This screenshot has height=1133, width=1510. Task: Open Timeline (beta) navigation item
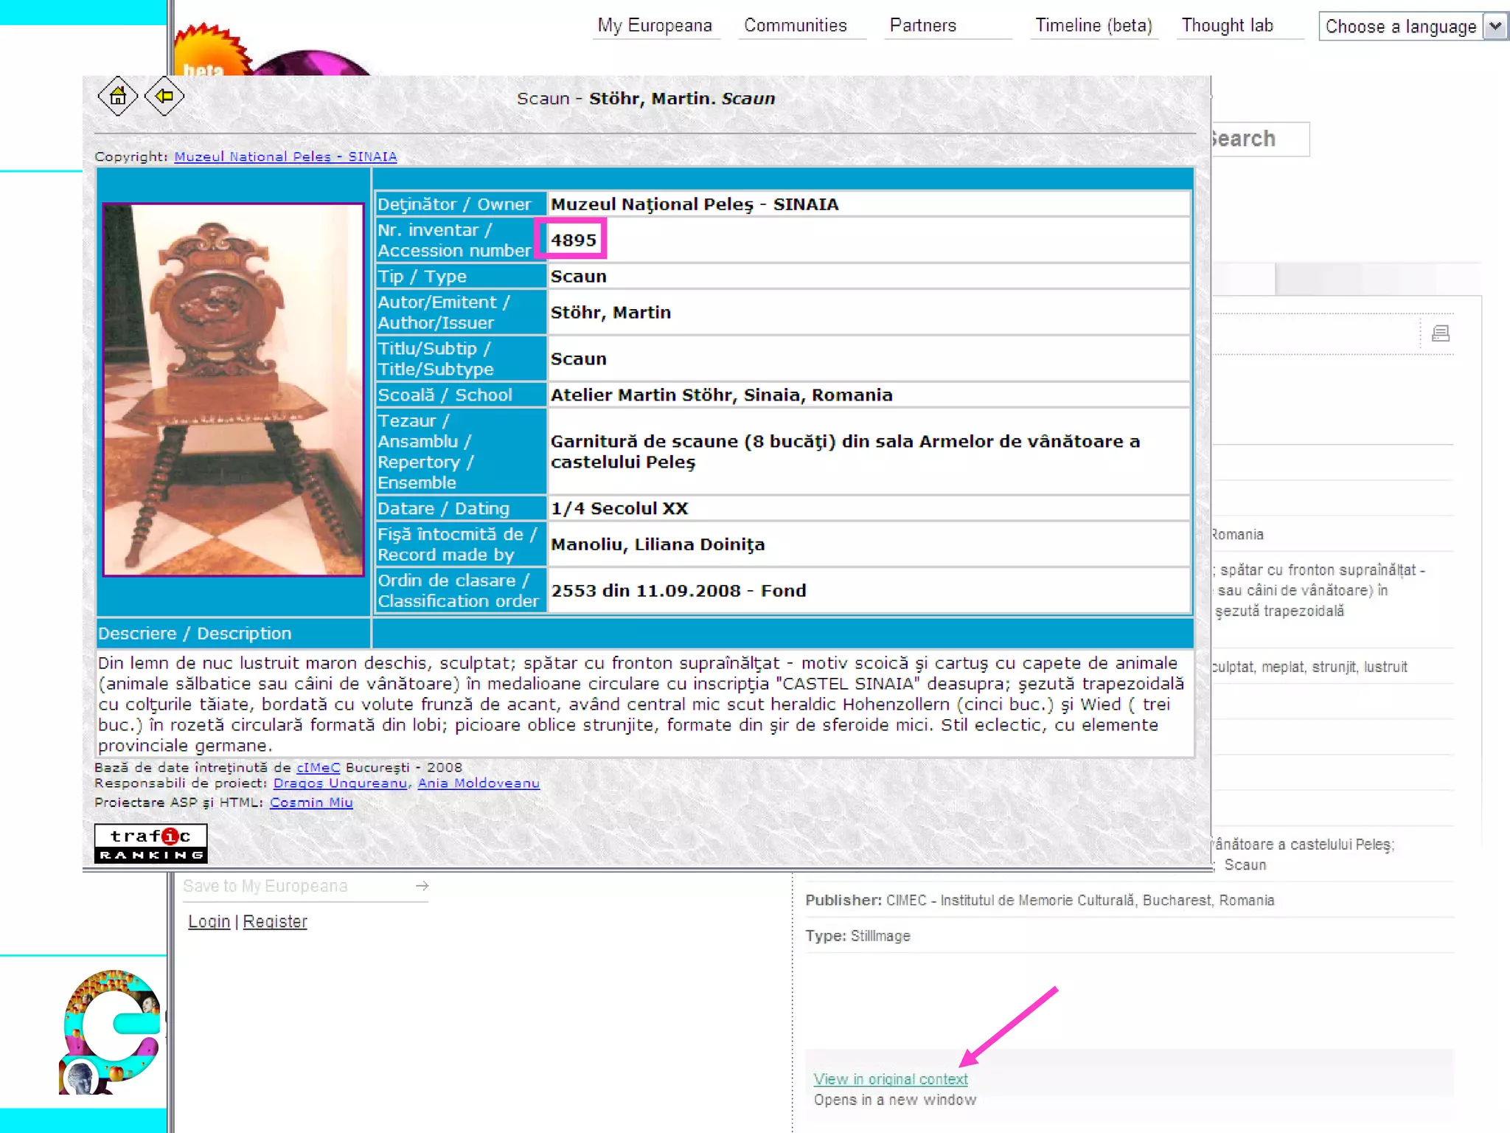point(1093,26)
